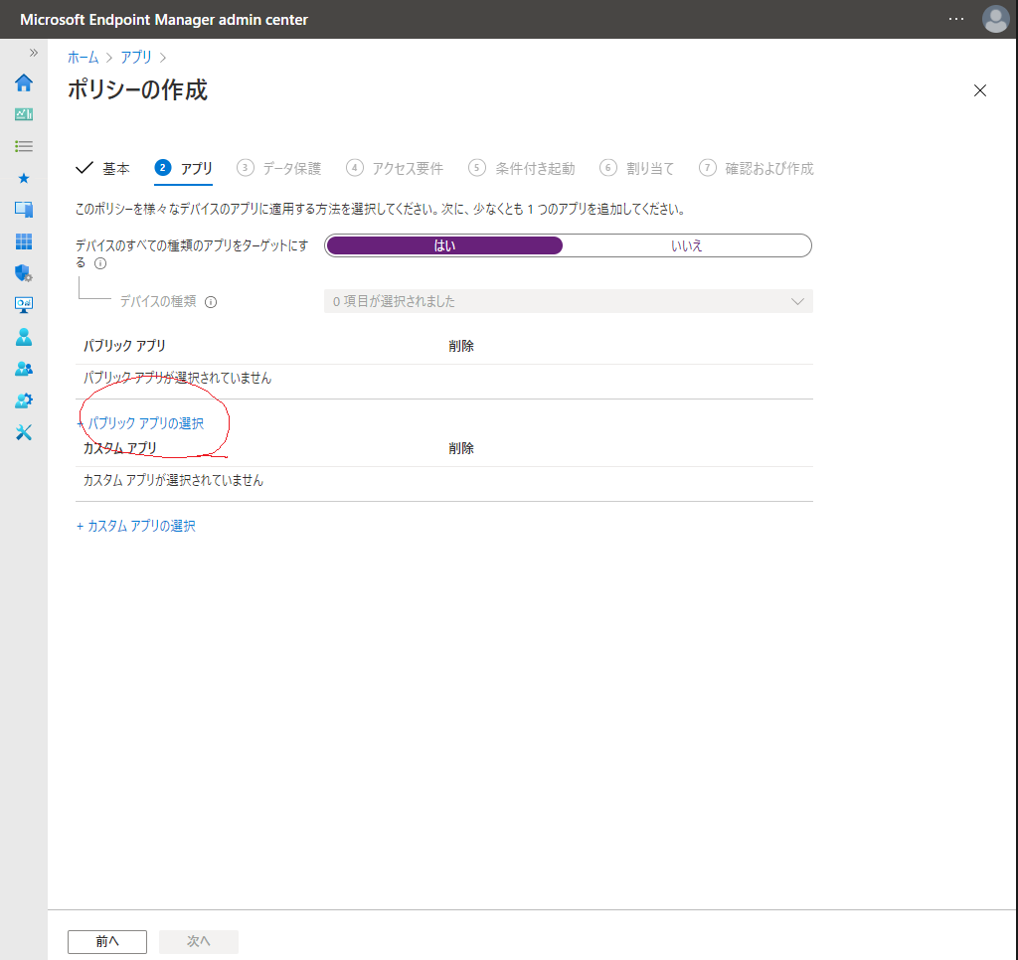Viewport: 1018px width, 960px height.
Task: Click the アプリ breadcrumb link
Action: (135, 57)
